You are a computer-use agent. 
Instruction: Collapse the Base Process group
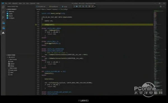(x=8, y=59)
